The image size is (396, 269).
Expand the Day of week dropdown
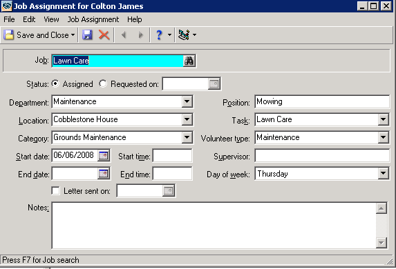(383, 173)
